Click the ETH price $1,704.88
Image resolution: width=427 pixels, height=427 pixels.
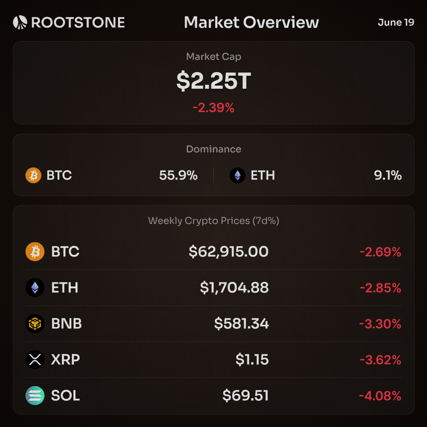(234, 288)
